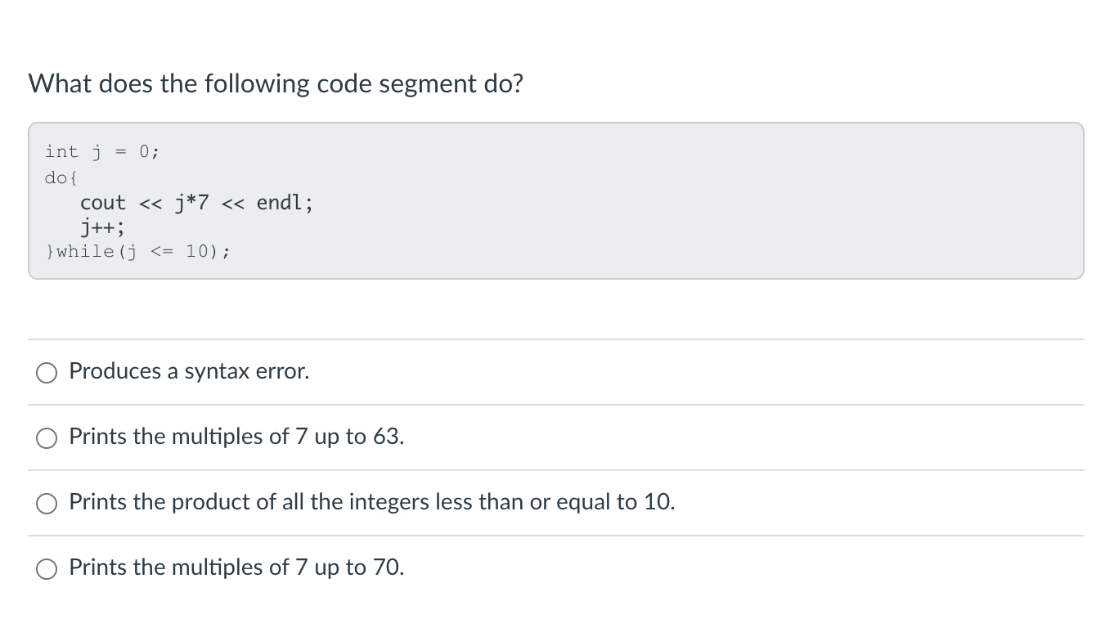This screenshot has width=1114, height=628.
Task: Click the answer text "Prints the multiples of 7 up to 63"
Action: 236,437
